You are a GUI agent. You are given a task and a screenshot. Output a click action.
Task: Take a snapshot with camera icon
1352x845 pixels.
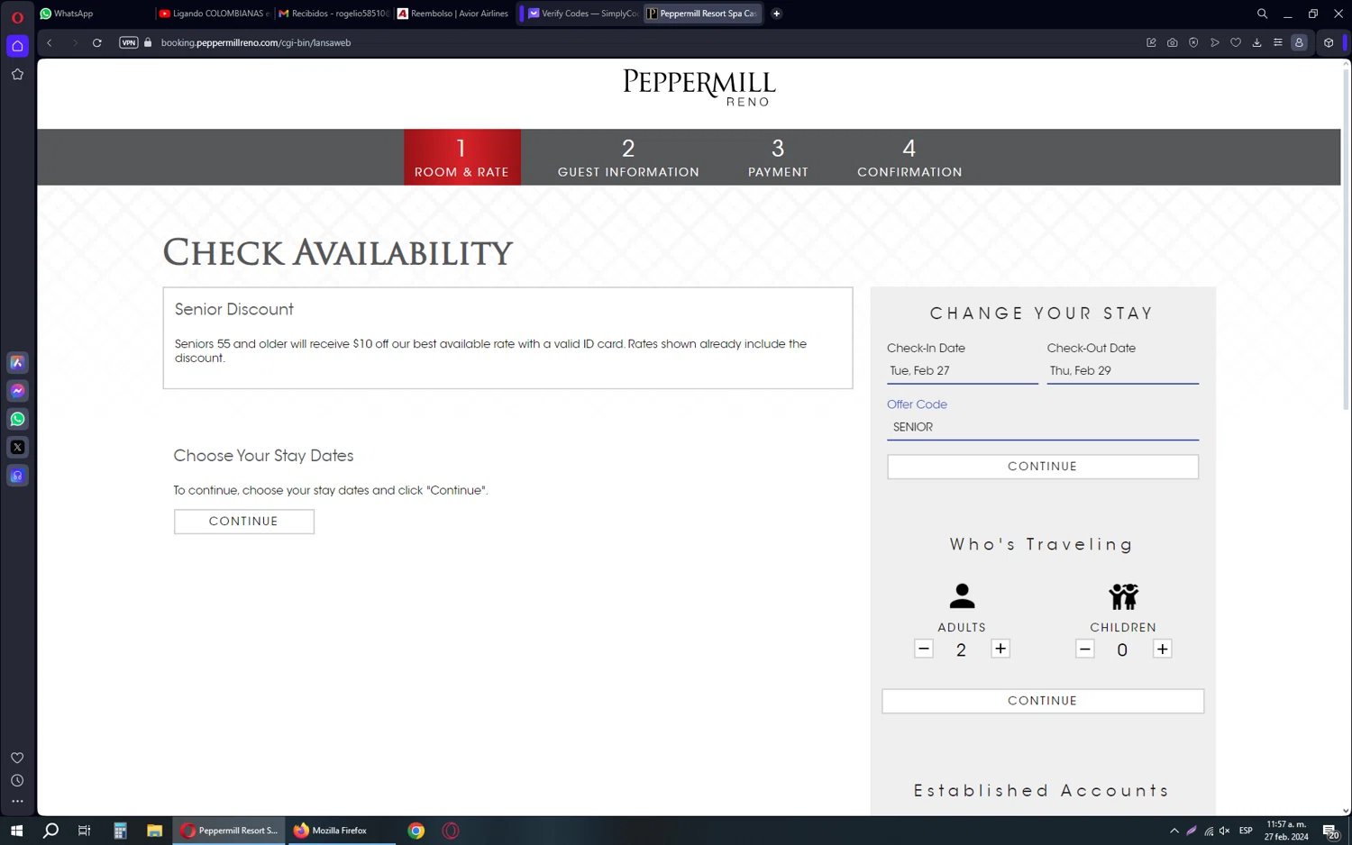(x=1173, y=42)
